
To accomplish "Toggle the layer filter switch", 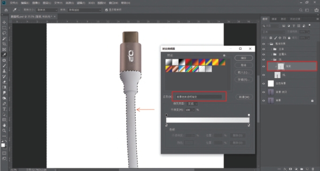I will 310,25.
